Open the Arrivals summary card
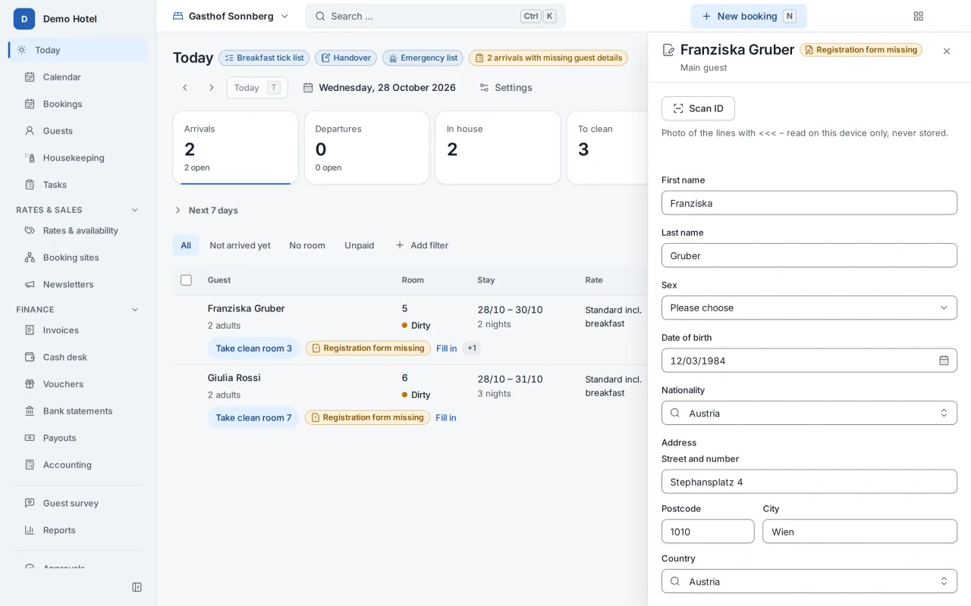The height and width of the screenshot is (606, 971). point(236,148)
